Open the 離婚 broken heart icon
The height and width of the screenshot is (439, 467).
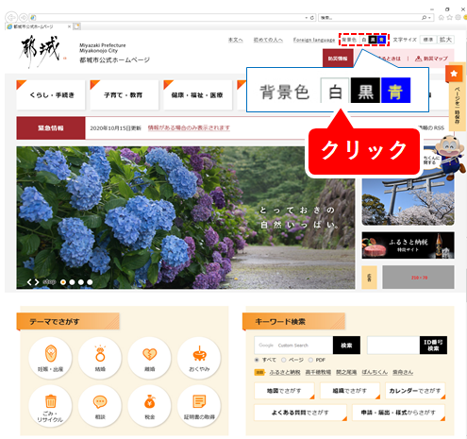click(150, 358)
